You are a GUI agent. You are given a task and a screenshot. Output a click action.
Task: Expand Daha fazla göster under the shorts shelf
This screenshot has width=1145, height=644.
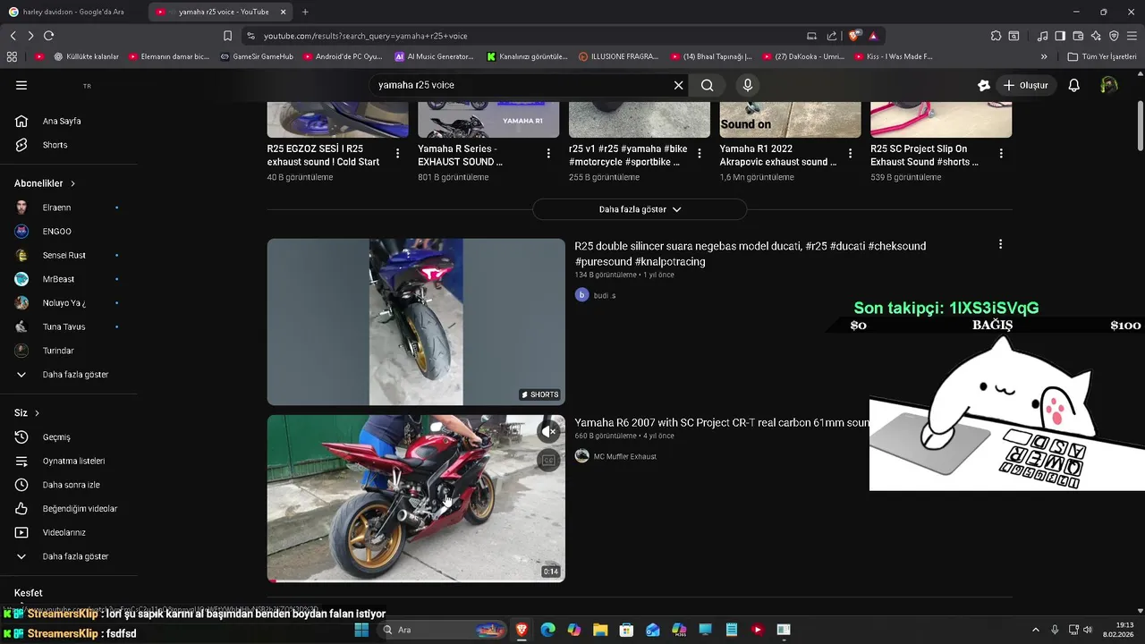tap(640, 209)
